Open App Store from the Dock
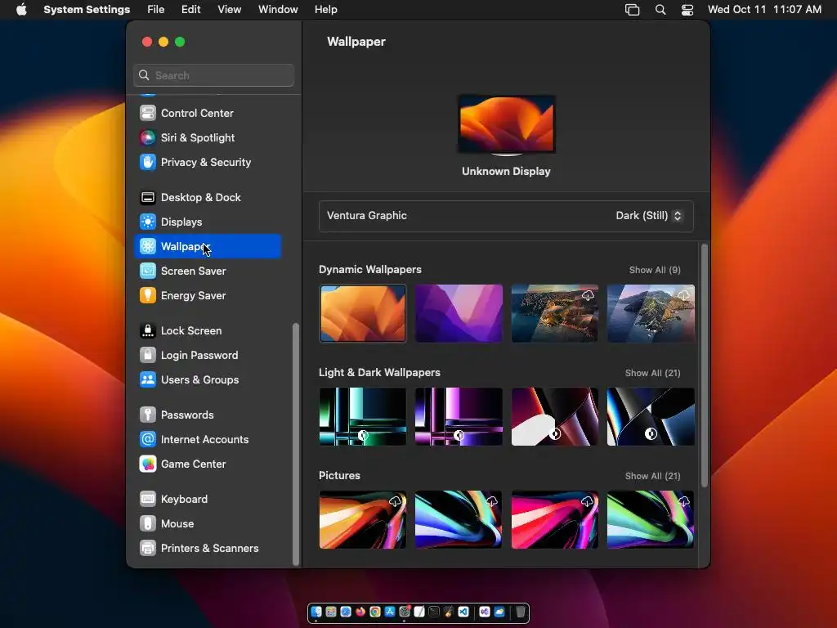Screen dimensions: 837x628 [390, 612]
